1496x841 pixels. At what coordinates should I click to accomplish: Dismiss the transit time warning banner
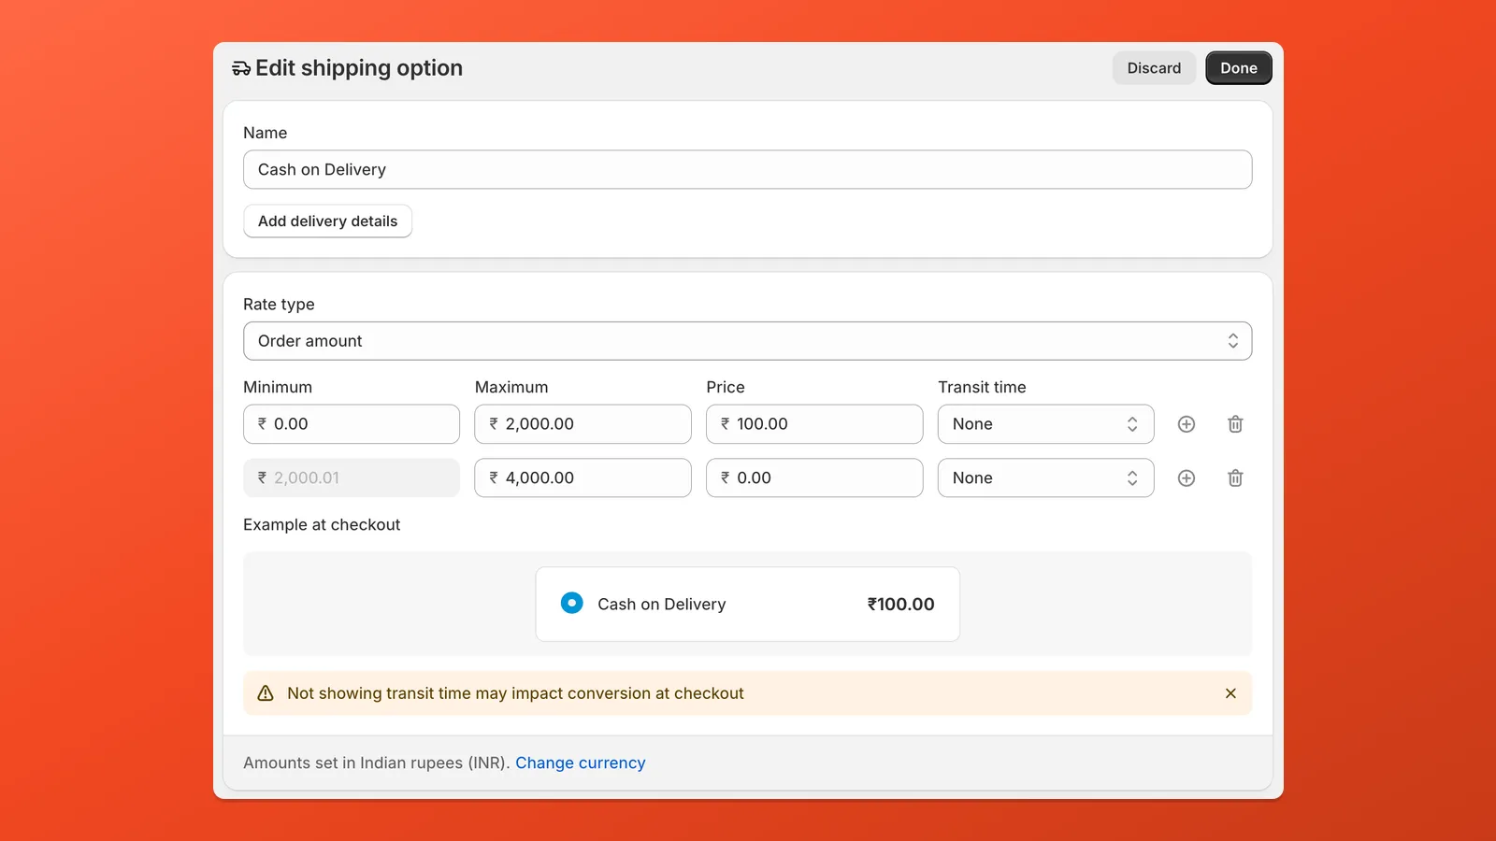(x=1230, y=693)
